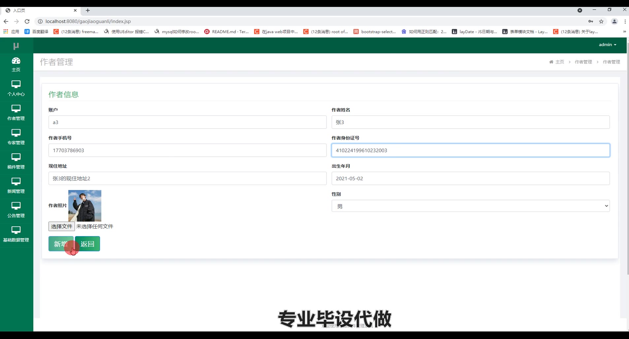629x339 pixels.
Task: Open new browser tab
Action: pos(88,11)
